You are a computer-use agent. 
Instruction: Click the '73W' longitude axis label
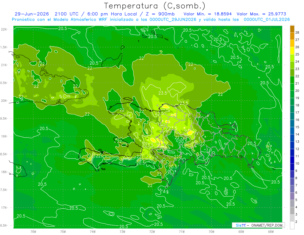[122, 232]
